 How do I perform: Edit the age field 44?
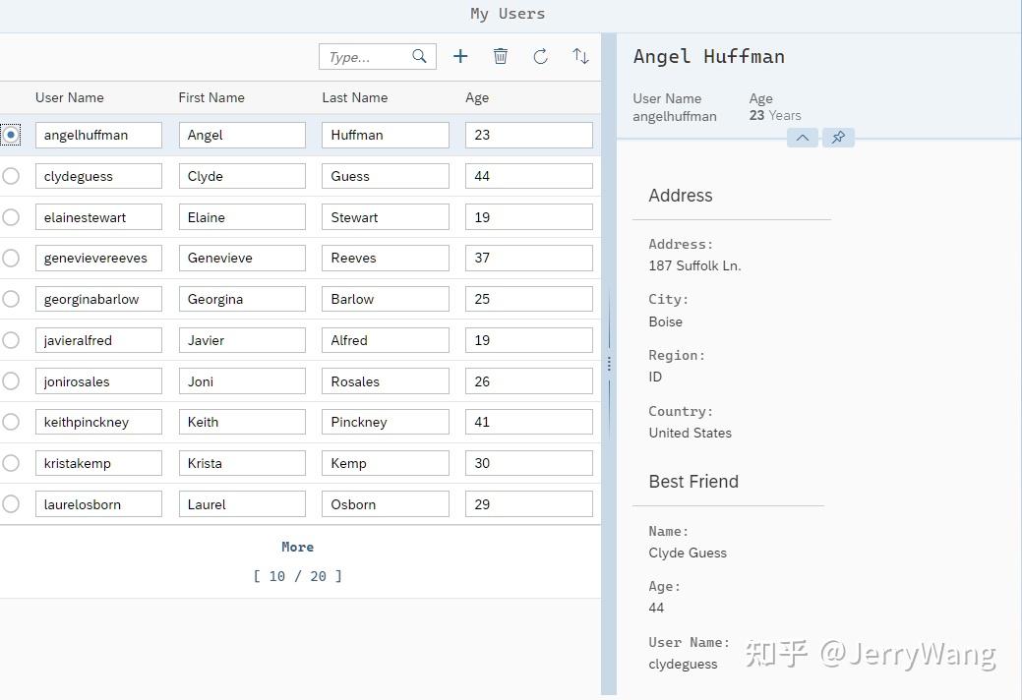click(x=528, y=176)
